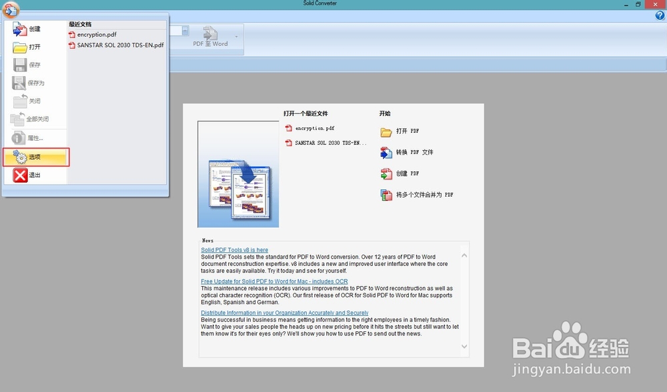Screen dimensions: 667x392
Task: Click News panel scroll up arrow
Action: (x=464, y=255)
